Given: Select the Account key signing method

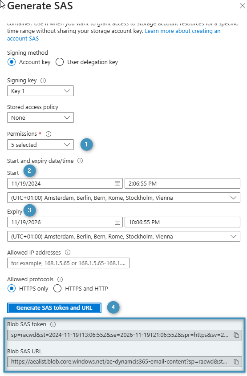Looking at the screenshot, I should 12,62.
